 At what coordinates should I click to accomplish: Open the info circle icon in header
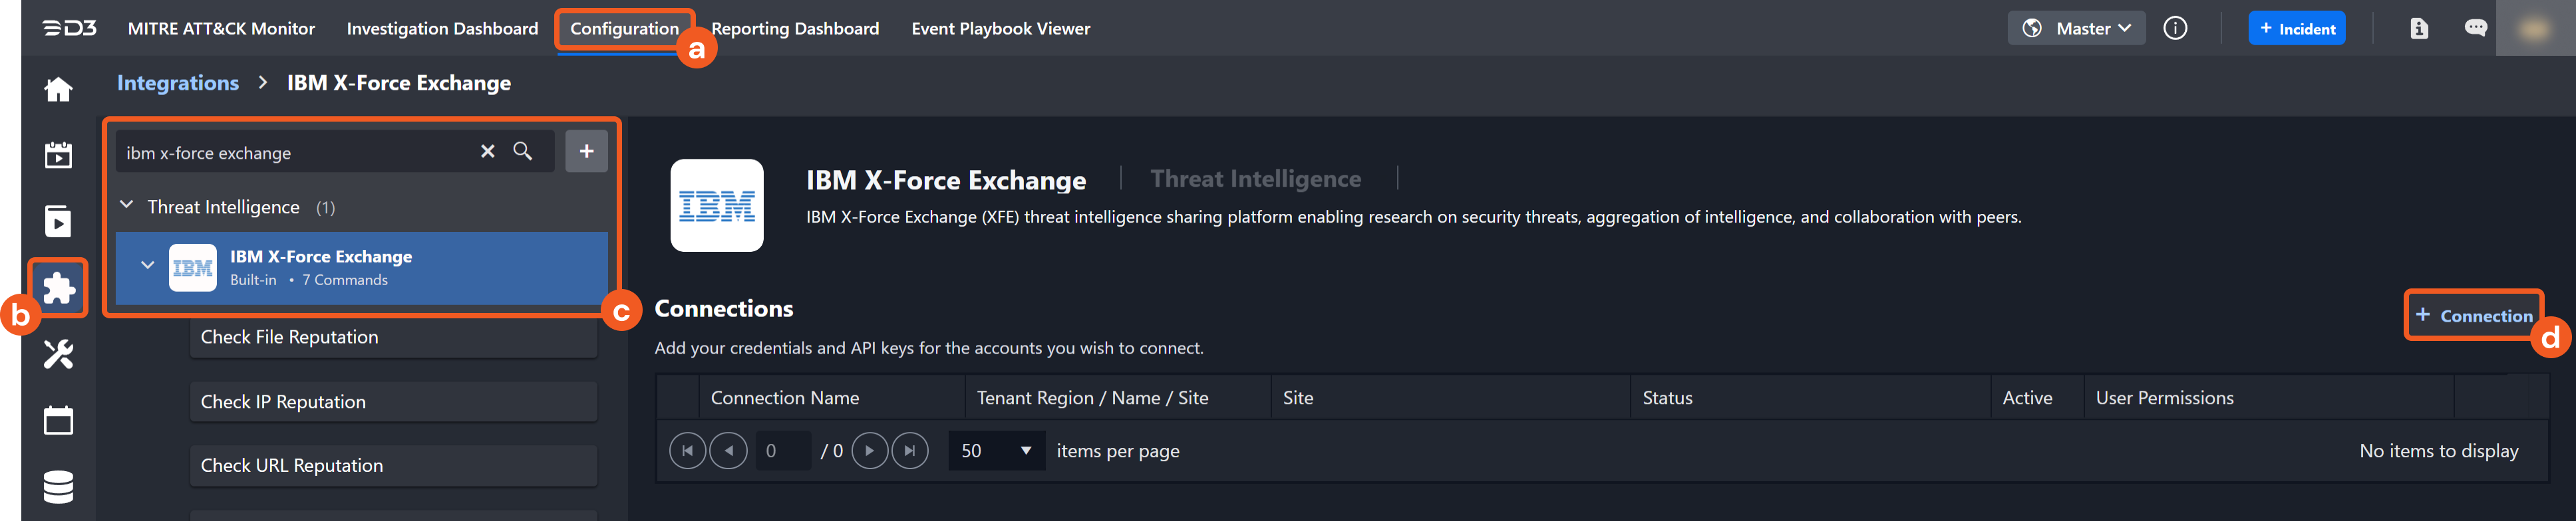pyautogui.click(x=2174, y=29)
